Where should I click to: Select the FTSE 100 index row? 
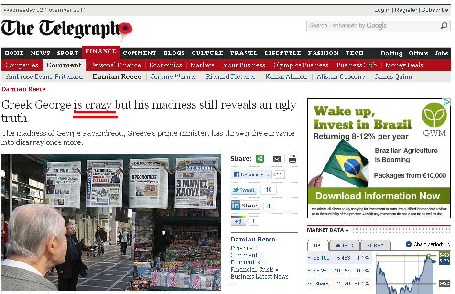click(x=338, y=258)
